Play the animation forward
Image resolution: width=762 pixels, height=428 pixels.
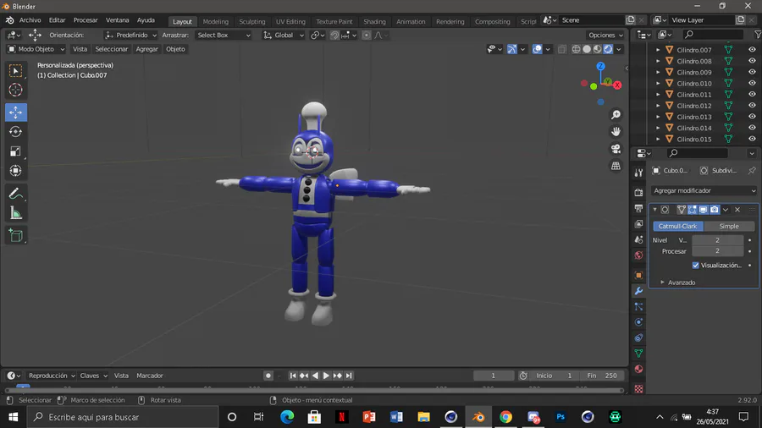(x=326, y=376)
